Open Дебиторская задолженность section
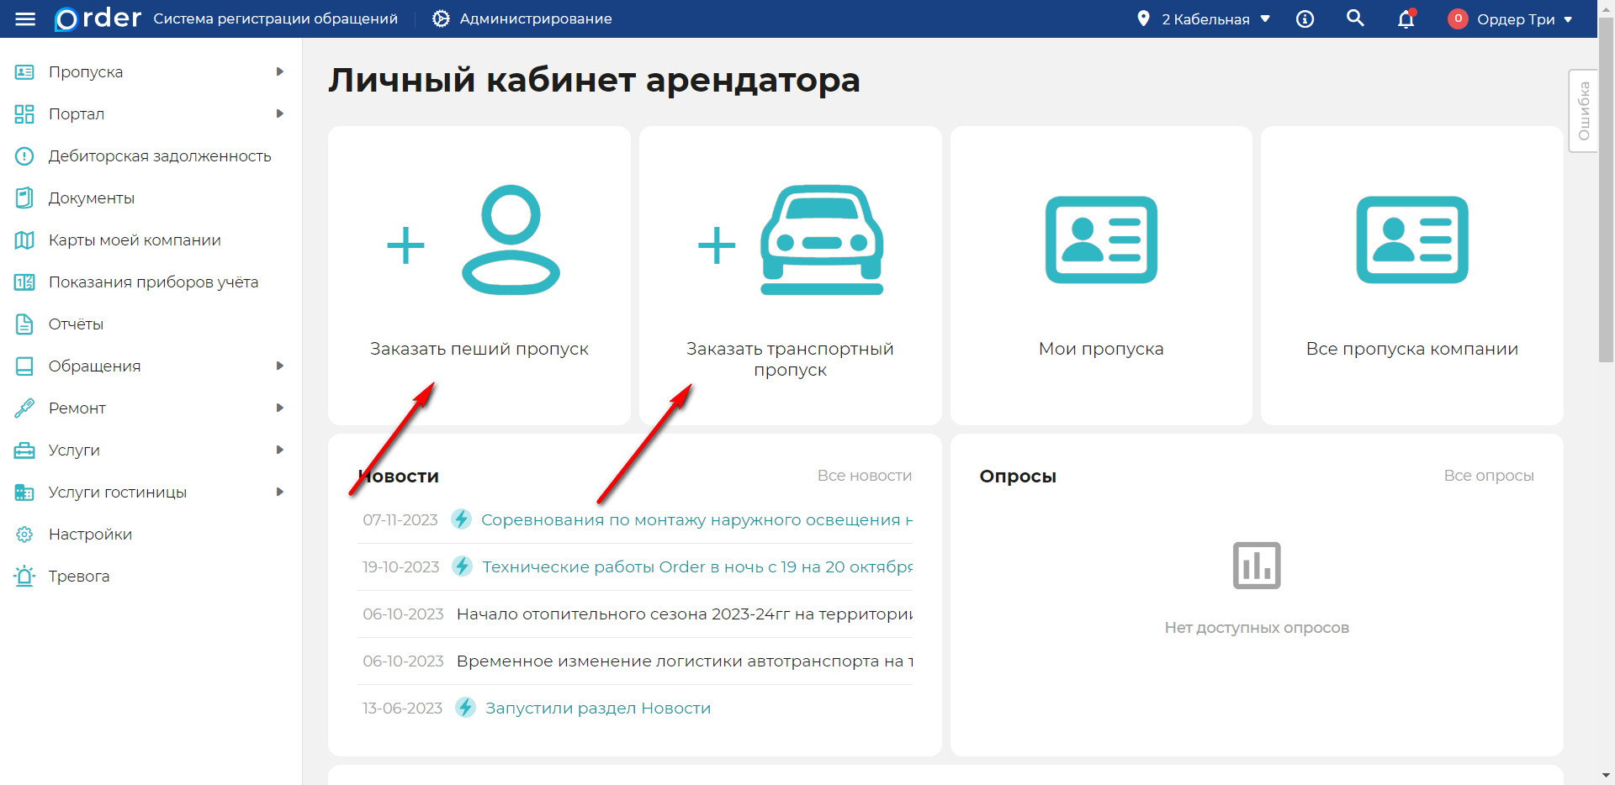The image size is (1615, 785). pos(24,155)
